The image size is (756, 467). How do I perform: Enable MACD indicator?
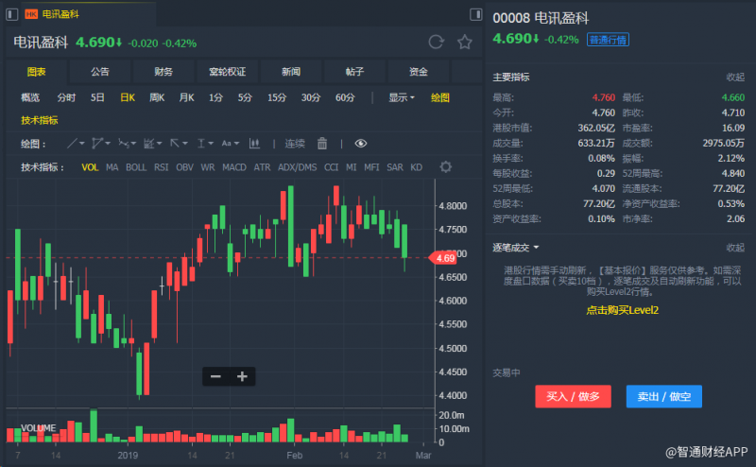234,167
